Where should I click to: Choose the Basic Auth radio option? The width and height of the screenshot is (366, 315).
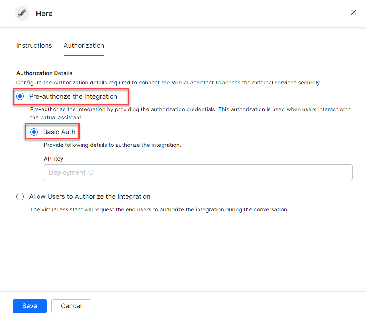click(x=34, y=132)
